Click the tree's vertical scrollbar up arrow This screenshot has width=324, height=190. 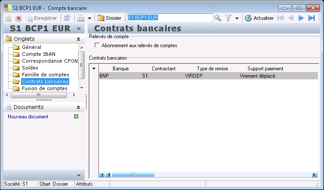82,48
